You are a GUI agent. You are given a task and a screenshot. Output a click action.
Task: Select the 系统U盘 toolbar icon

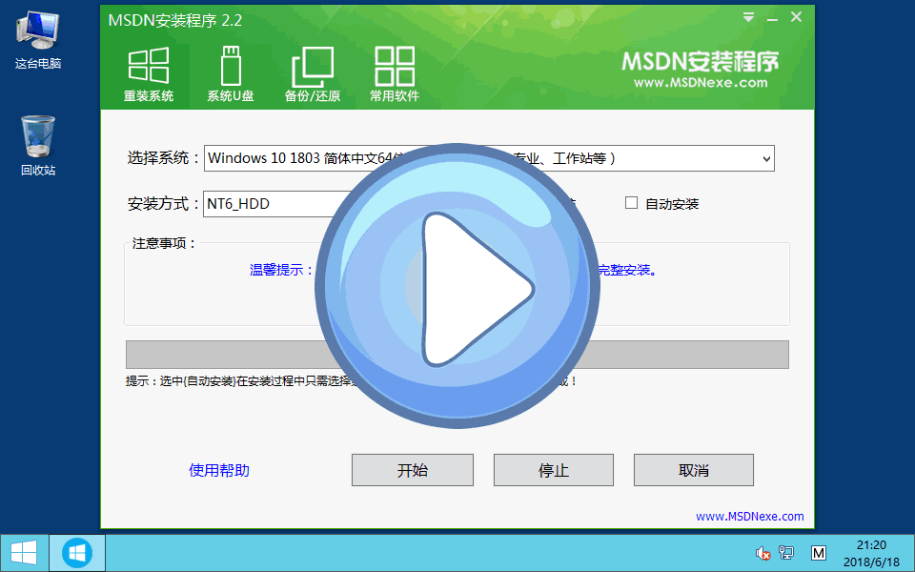click(x=225, y=73)
